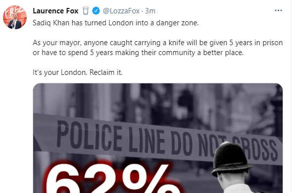Click the 'or have to spend 5 years' line
The height and width of the screenshot is (193, 294).
pyautogui.click(x=138, y=53)
